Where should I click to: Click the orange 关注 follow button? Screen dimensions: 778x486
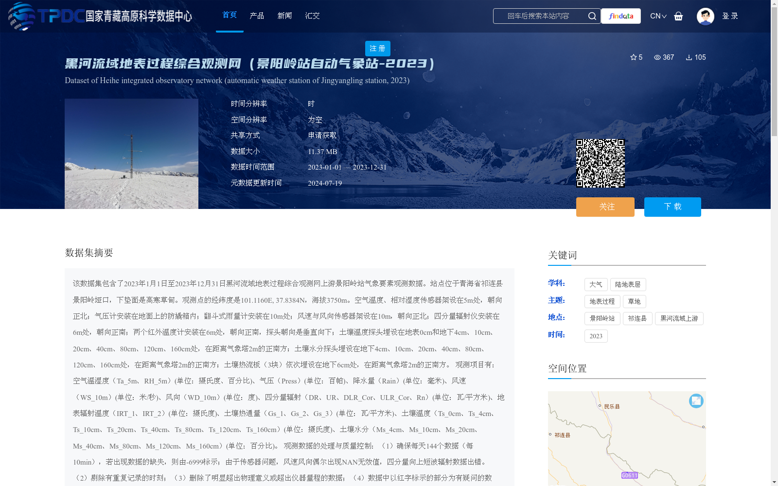[x=605, y=207]
